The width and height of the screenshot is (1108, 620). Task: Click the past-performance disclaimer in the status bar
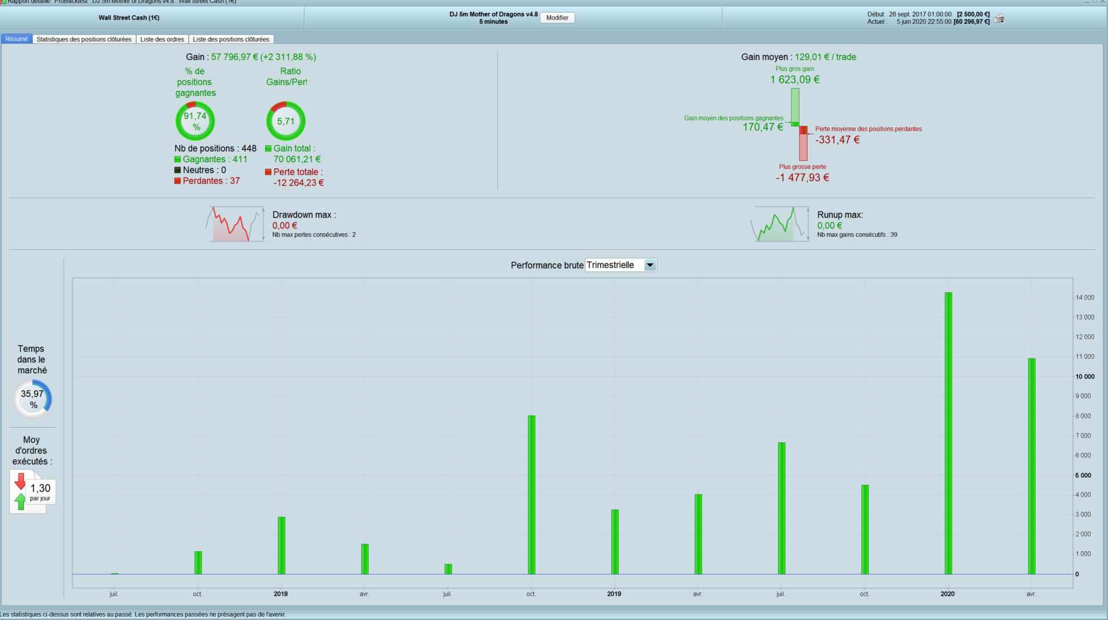(x=143, y=615)
